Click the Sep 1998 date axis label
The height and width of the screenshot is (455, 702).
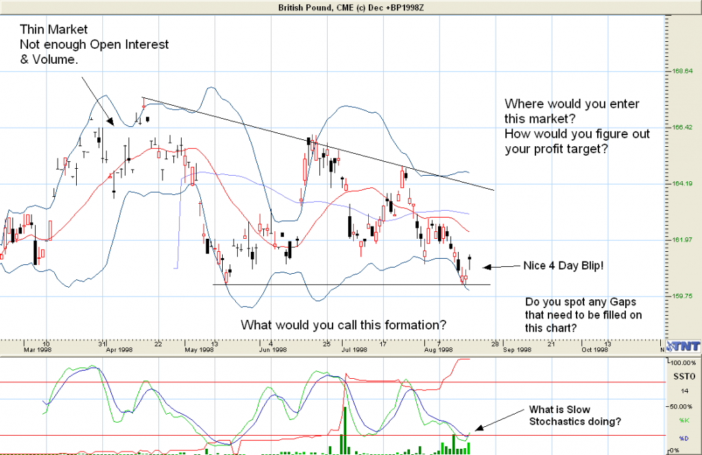[x=517, y=349]
